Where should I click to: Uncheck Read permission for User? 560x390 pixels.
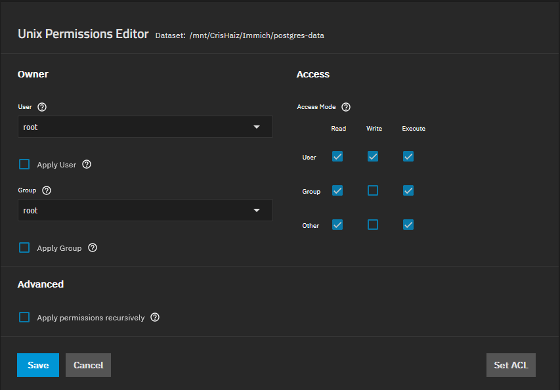click(337, 156)
